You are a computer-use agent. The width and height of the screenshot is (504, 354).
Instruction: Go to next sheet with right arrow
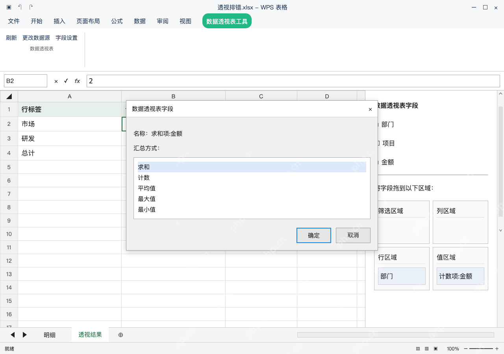pyautogui.click(x=25, y=335)
